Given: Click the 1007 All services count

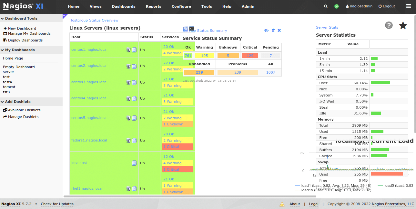Looking at the screenshot, I should click(271, 72).
